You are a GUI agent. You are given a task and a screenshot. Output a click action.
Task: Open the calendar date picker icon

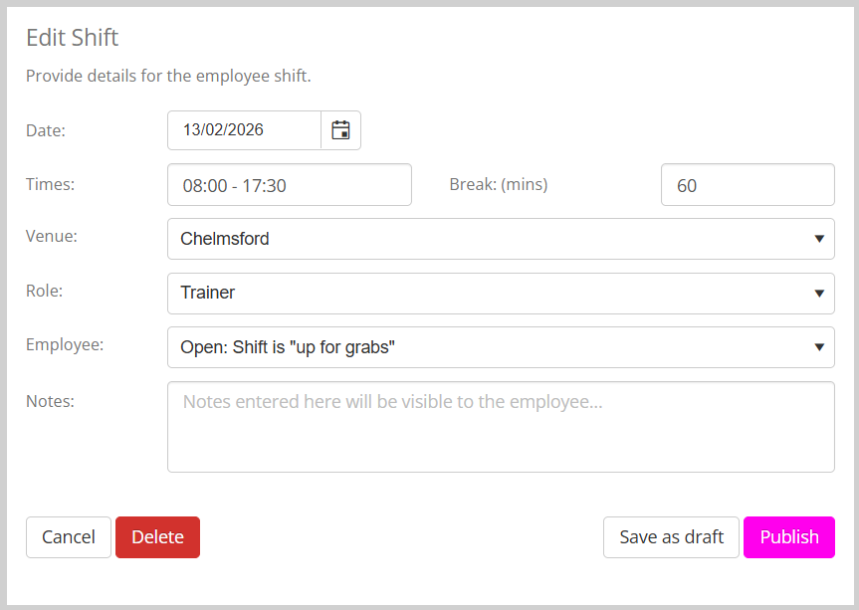coord(340,130)
